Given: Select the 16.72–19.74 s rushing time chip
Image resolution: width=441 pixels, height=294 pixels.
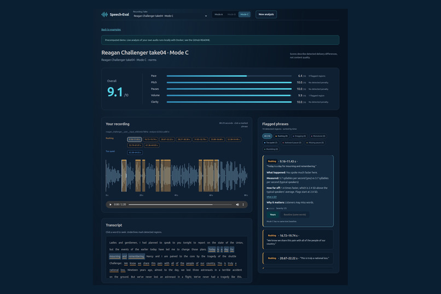Looking at the screenshot, I should click(150, 139).
